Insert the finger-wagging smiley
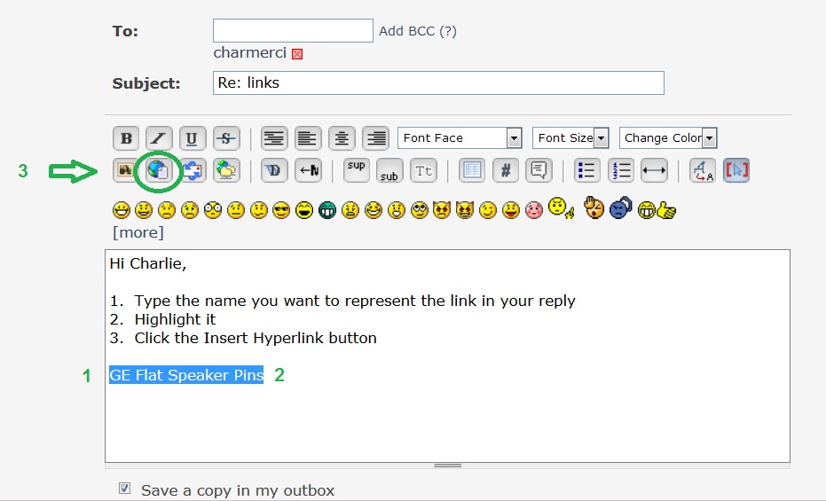This screenshot has width=826, height=501. 561,207
